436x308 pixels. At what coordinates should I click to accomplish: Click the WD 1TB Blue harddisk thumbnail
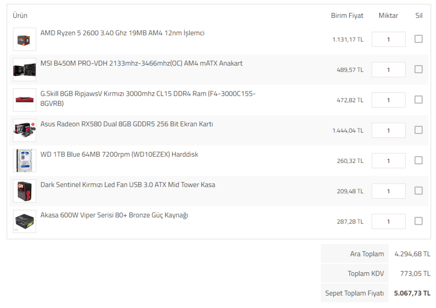(x=25, y=161)
